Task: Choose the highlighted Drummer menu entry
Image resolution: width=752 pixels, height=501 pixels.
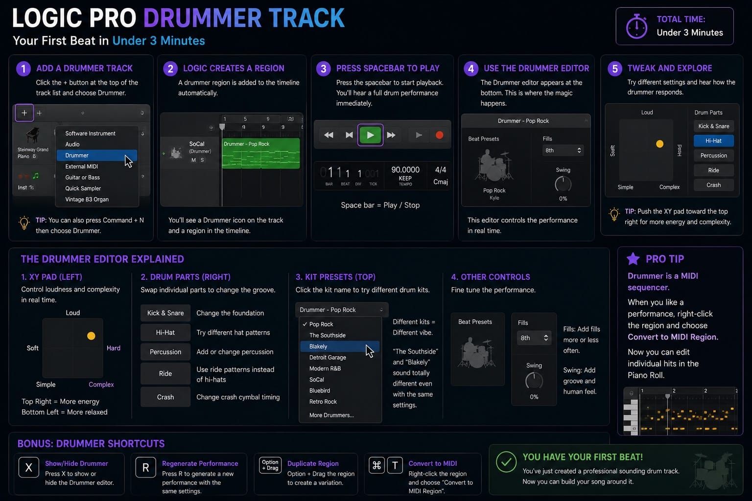Action: click(x=97, y=156)
